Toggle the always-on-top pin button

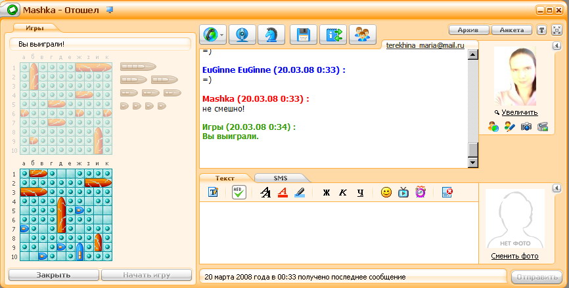(541, 30)
